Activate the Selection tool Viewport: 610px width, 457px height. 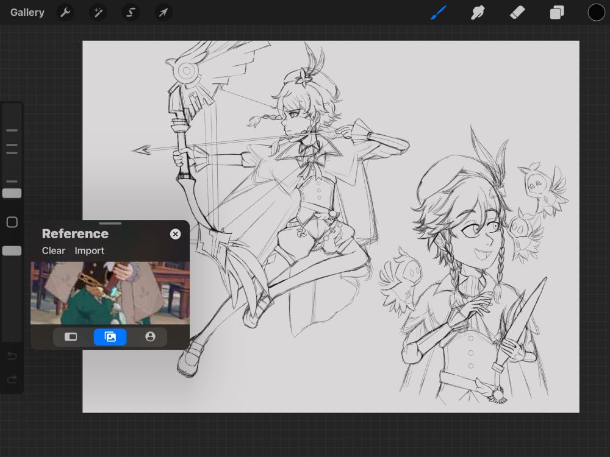point(131,12)
